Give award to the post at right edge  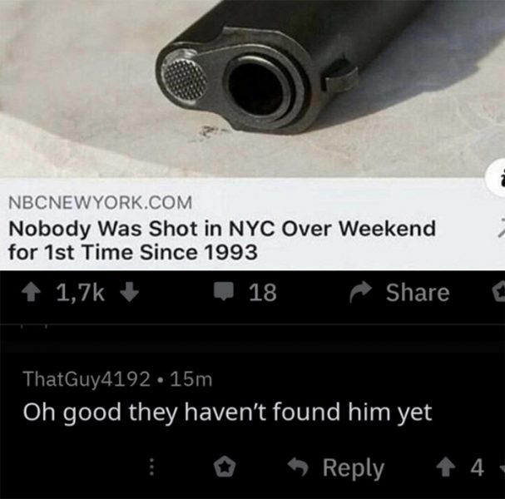[498, 292]
